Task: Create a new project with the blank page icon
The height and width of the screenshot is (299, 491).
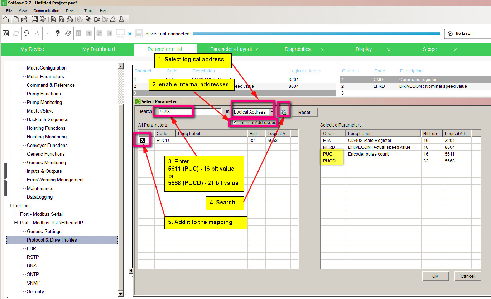Action: [x=16, y=19]
